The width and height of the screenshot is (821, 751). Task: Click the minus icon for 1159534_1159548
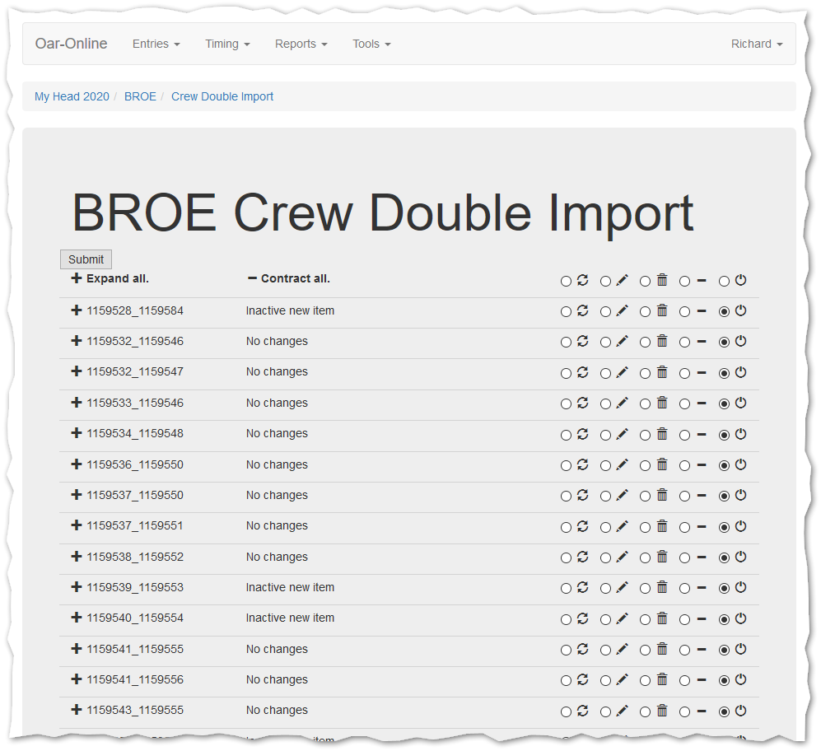pyautogui.click(x=702, y=434)
